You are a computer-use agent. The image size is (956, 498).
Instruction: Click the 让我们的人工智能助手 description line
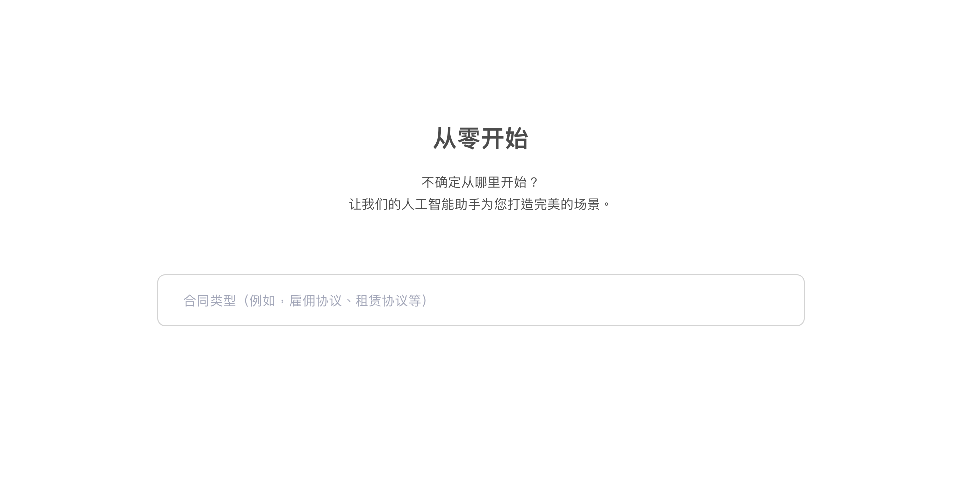(x=480, y=204)
